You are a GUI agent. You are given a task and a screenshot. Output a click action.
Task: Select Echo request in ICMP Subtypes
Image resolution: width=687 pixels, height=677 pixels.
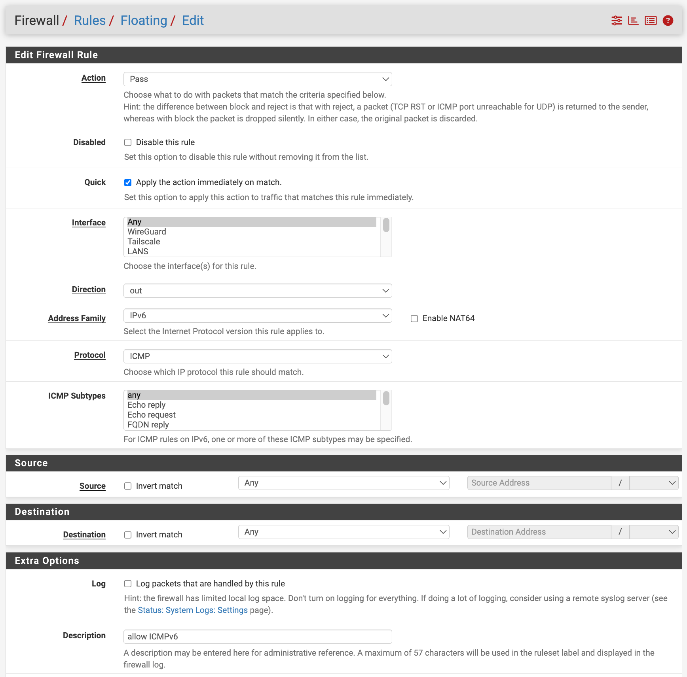[152, 415]
